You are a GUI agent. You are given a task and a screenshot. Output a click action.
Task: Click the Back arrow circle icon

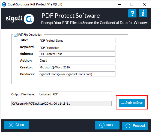pyautogui.click(x=102, y=125)
